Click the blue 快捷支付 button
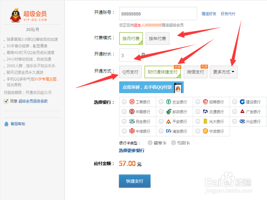Screen dimensions: 267x200 pos(135,181)
